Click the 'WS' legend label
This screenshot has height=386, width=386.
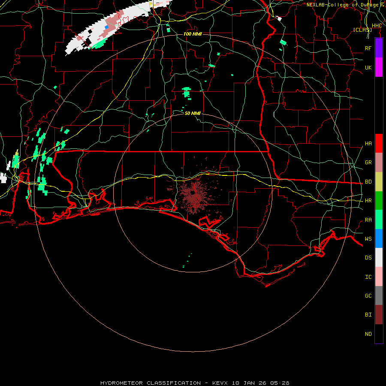pos(368,239)
